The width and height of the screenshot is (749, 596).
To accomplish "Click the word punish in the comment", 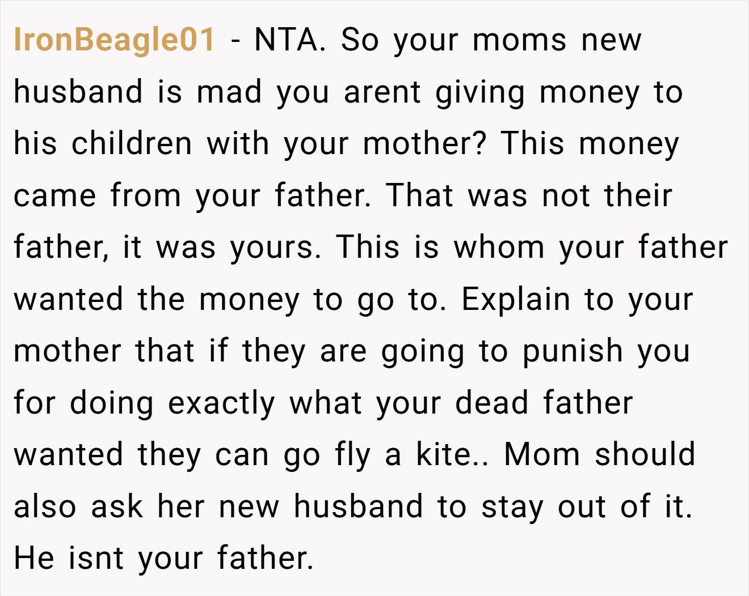I will point(573,352).
